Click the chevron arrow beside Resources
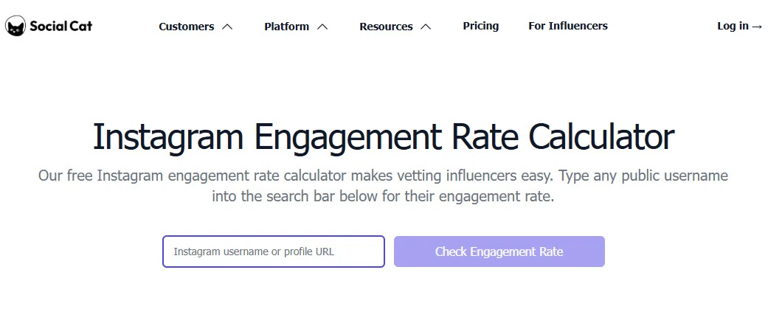 [426, 27]
